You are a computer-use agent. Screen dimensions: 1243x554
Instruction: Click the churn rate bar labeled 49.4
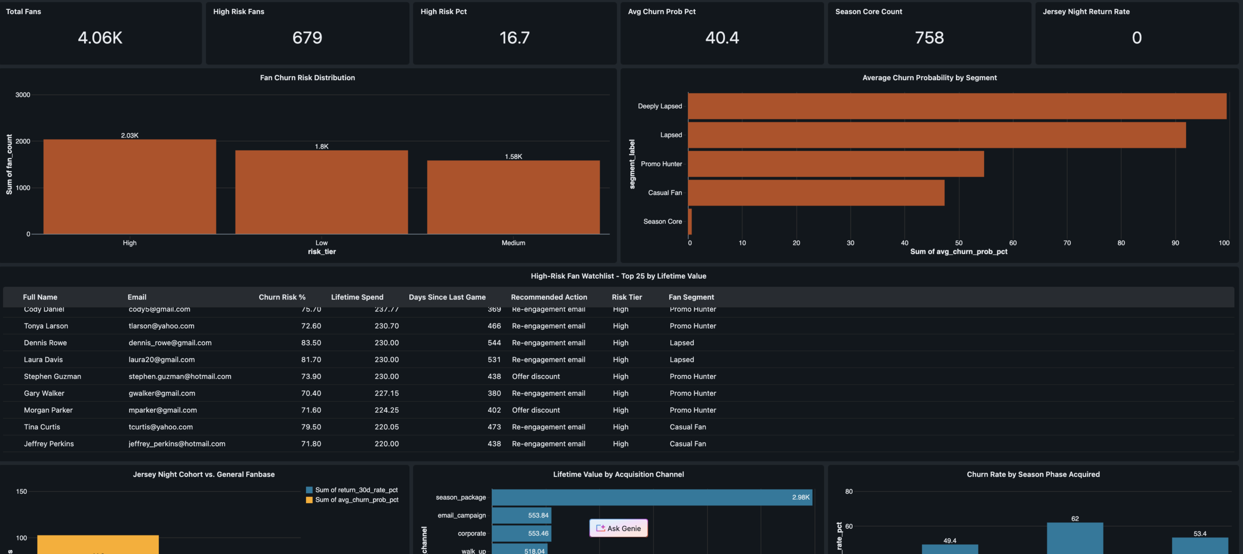[x=950, y=549]
